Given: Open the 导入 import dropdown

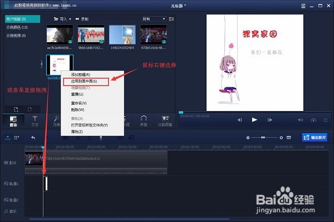Looking at the screenshot, I should pyautogui.click(x=62, y=19).
